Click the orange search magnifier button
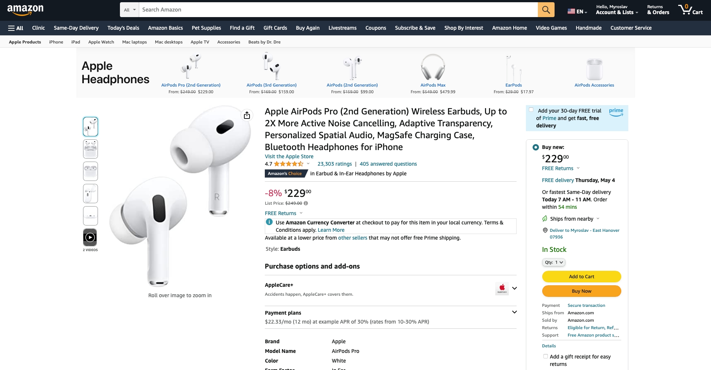The width and height of the screenshot is (711, 370). (x=546, y=10)
